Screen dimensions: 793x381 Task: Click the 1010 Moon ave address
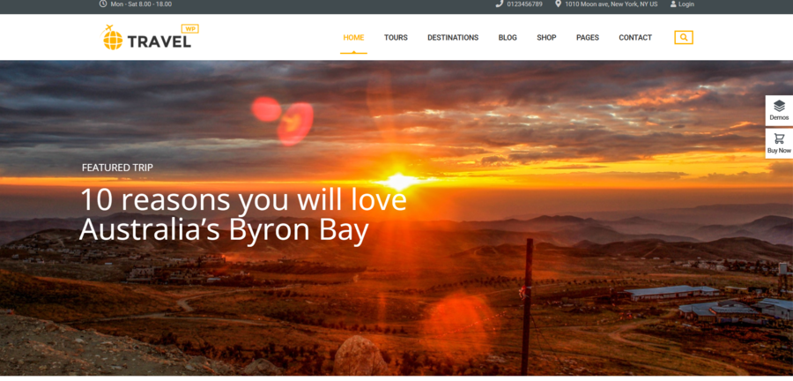(x=611, y=4)
